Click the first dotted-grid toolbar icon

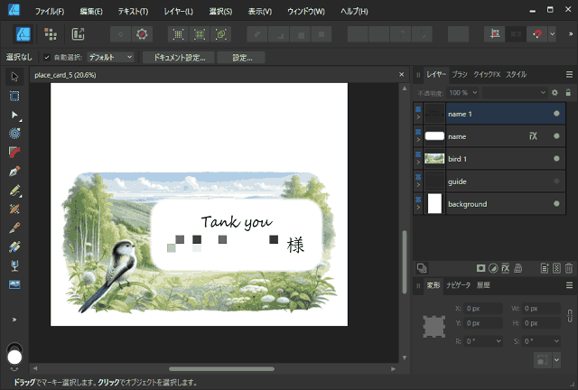[178, 34]
